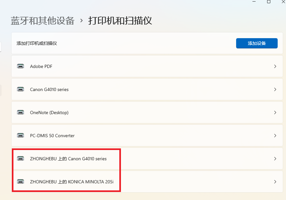Screen dimensions: 286x200
Task: Click the 添加打印机或扫描仪 label
Action: (37, 43)
